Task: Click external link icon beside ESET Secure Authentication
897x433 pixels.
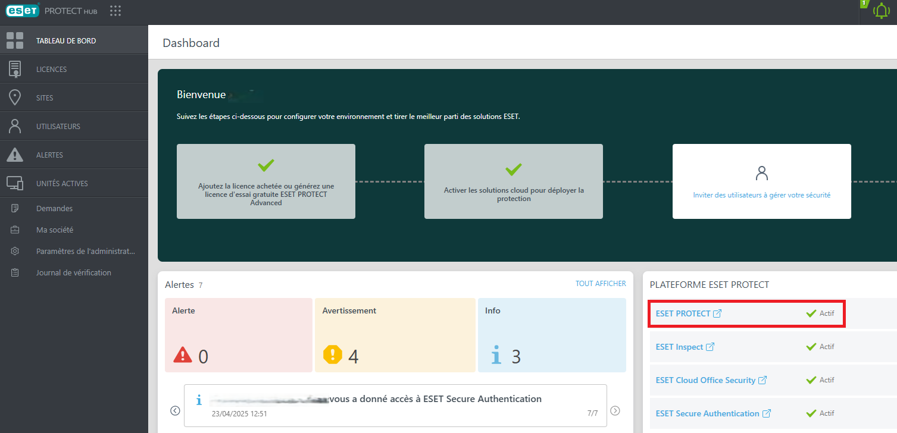Action: point(767,413)
